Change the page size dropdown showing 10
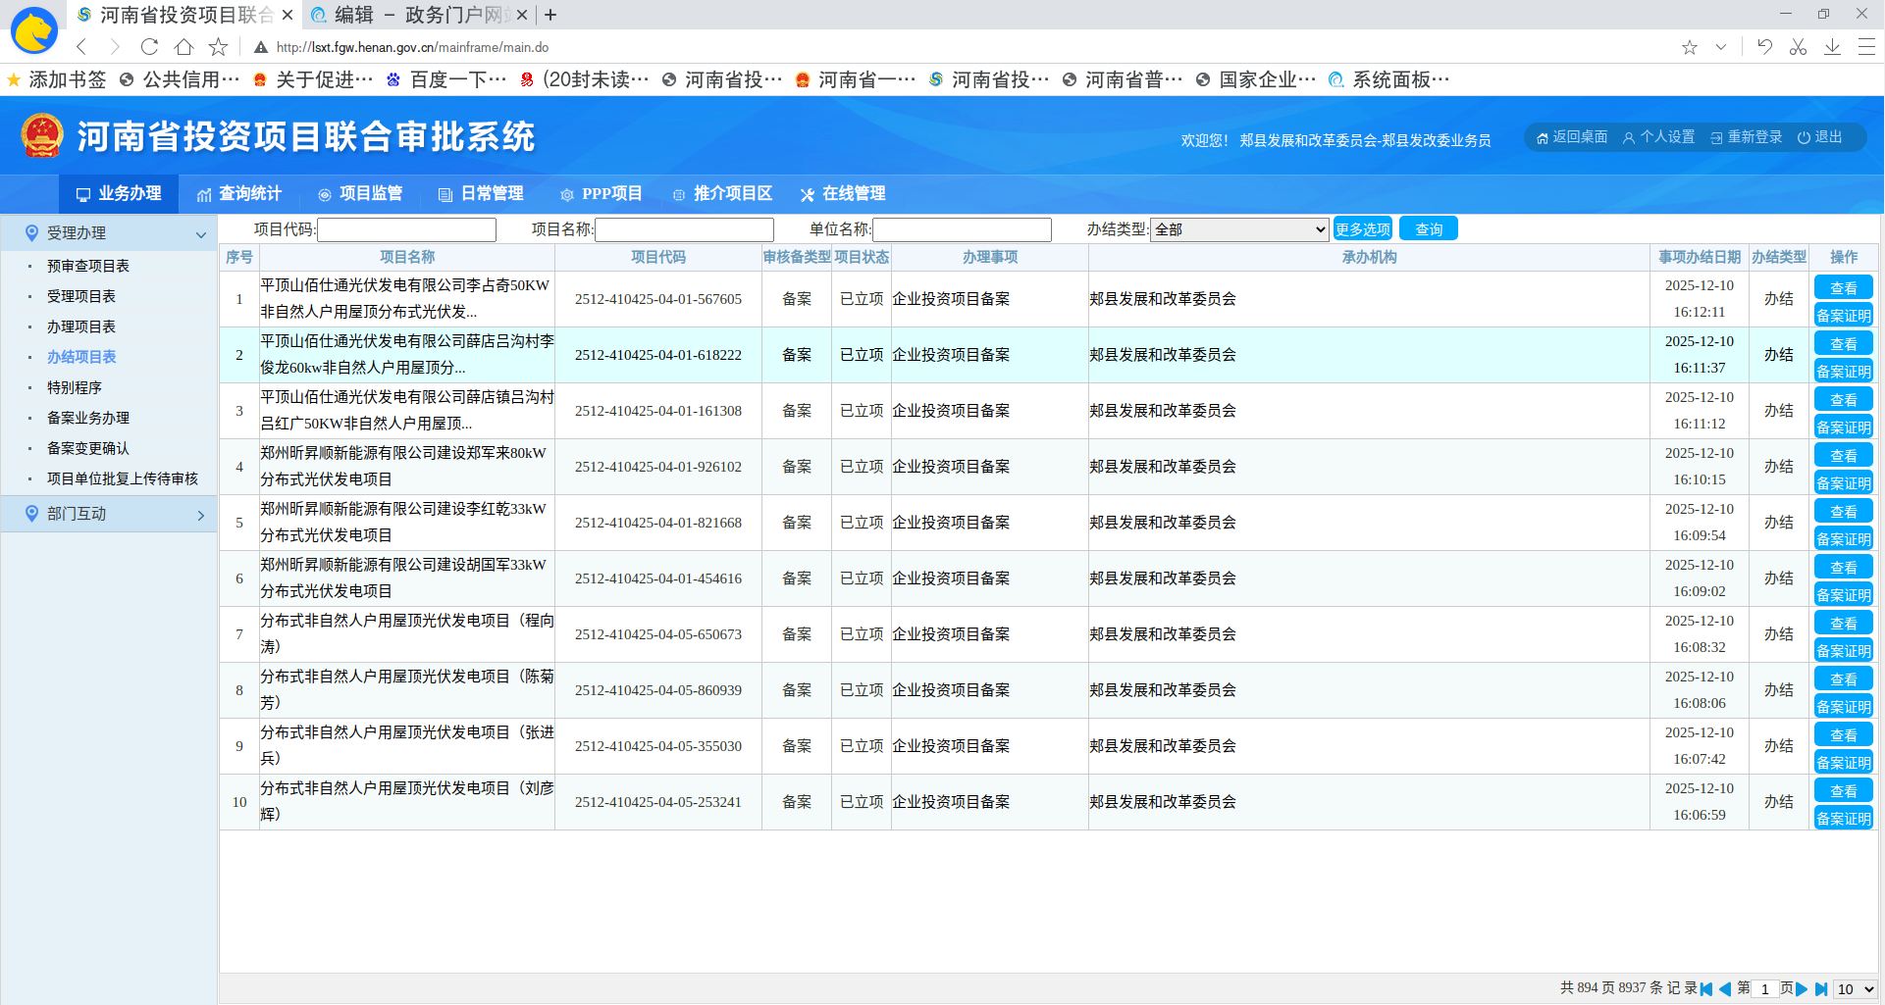This screenshot has width=1885, height=1005. pyautogui.click(x=1853, y=989)
